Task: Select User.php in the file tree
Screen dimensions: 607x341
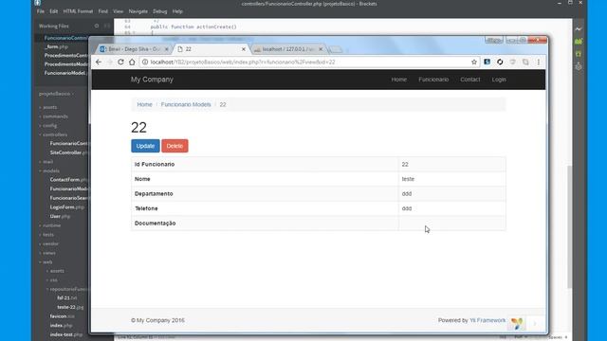Action: 60,217
